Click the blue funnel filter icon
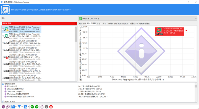The width and height of the screenshot is (199, 109). click(x=19, y=107)
